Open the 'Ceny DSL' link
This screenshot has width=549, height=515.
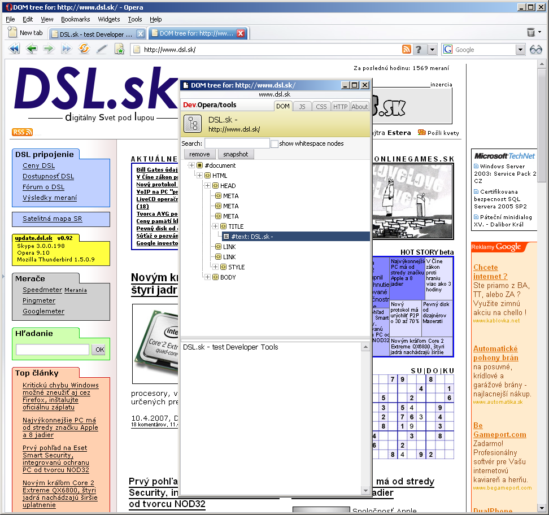(38, 165)
